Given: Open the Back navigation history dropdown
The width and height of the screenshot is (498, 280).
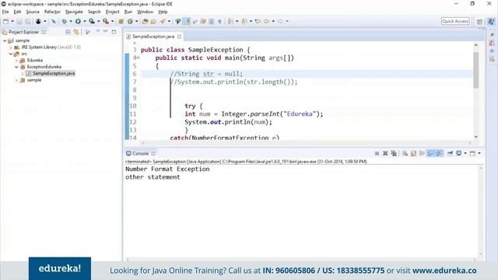Looking at the screenshot, I should pos(273,21).
